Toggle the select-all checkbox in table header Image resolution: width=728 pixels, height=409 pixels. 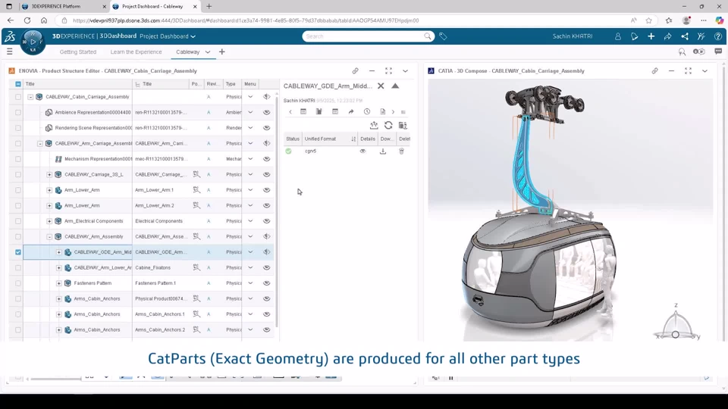pyautogui.click(x=18, y=84)
